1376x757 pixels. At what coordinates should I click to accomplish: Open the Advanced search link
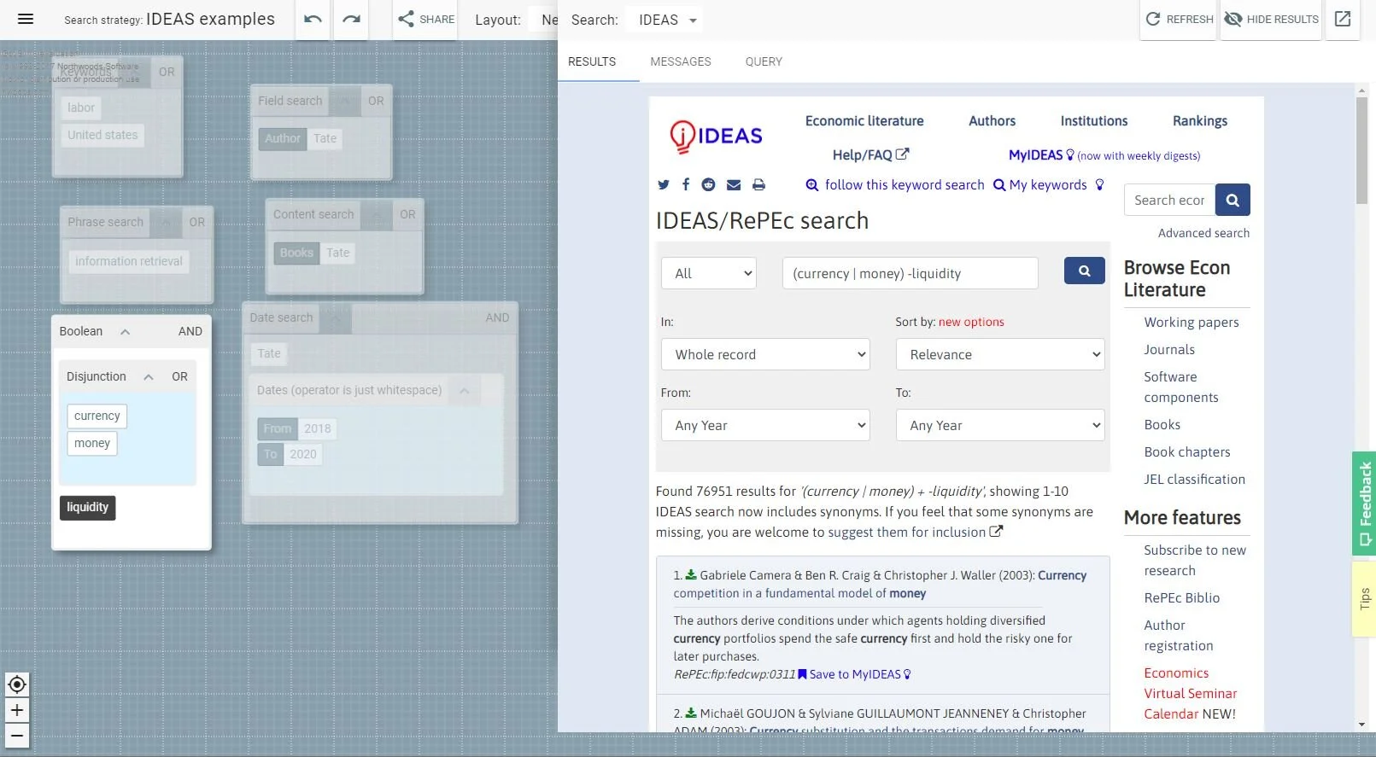1203,233
